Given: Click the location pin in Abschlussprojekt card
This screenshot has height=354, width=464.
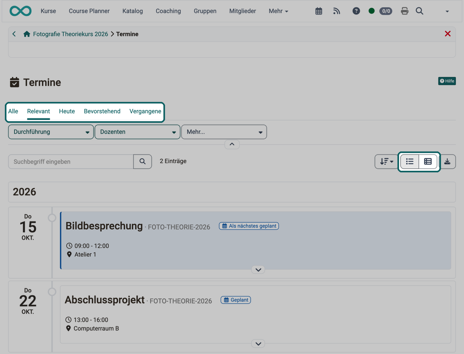Looking at the screenshot, I should (x=68, y=328).
